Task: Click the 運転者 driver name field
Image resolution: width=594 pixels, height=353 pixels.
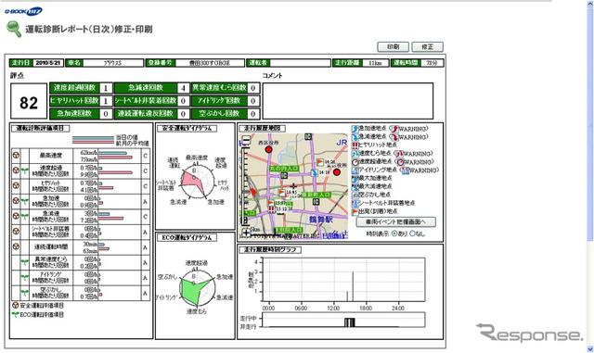Action: (300, 63)
